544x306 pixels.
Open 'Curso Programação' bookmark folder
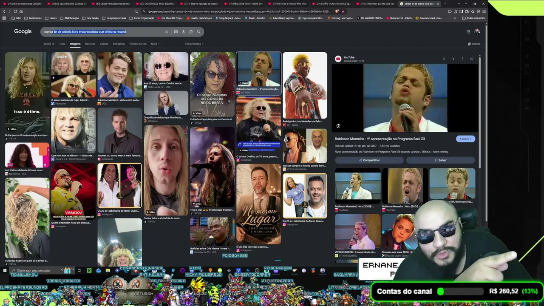coord(142,18)
